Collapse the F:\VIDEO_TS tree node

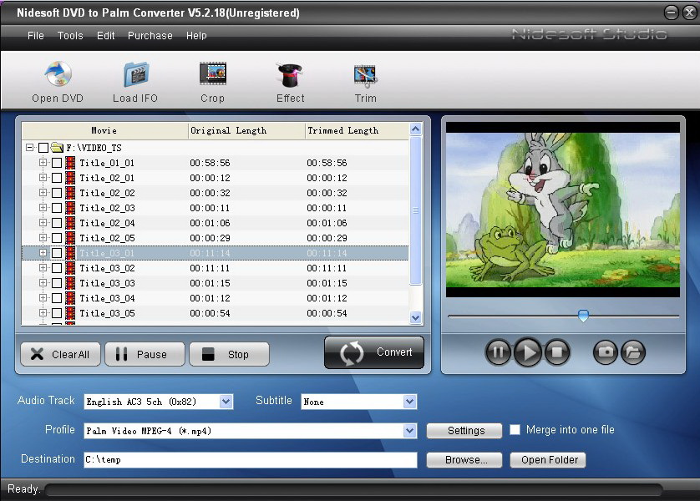(29, 147)
